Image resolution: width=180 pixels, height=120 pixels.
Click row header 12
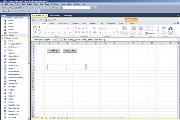click(33, 78)
